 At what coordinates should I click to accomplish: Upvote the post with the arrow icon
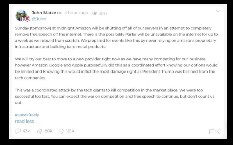pos(62,131)
